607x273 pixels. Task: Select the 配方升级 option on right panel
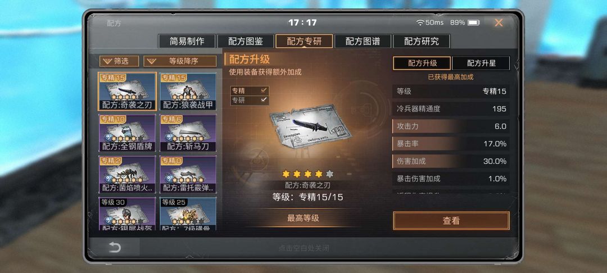422,63
